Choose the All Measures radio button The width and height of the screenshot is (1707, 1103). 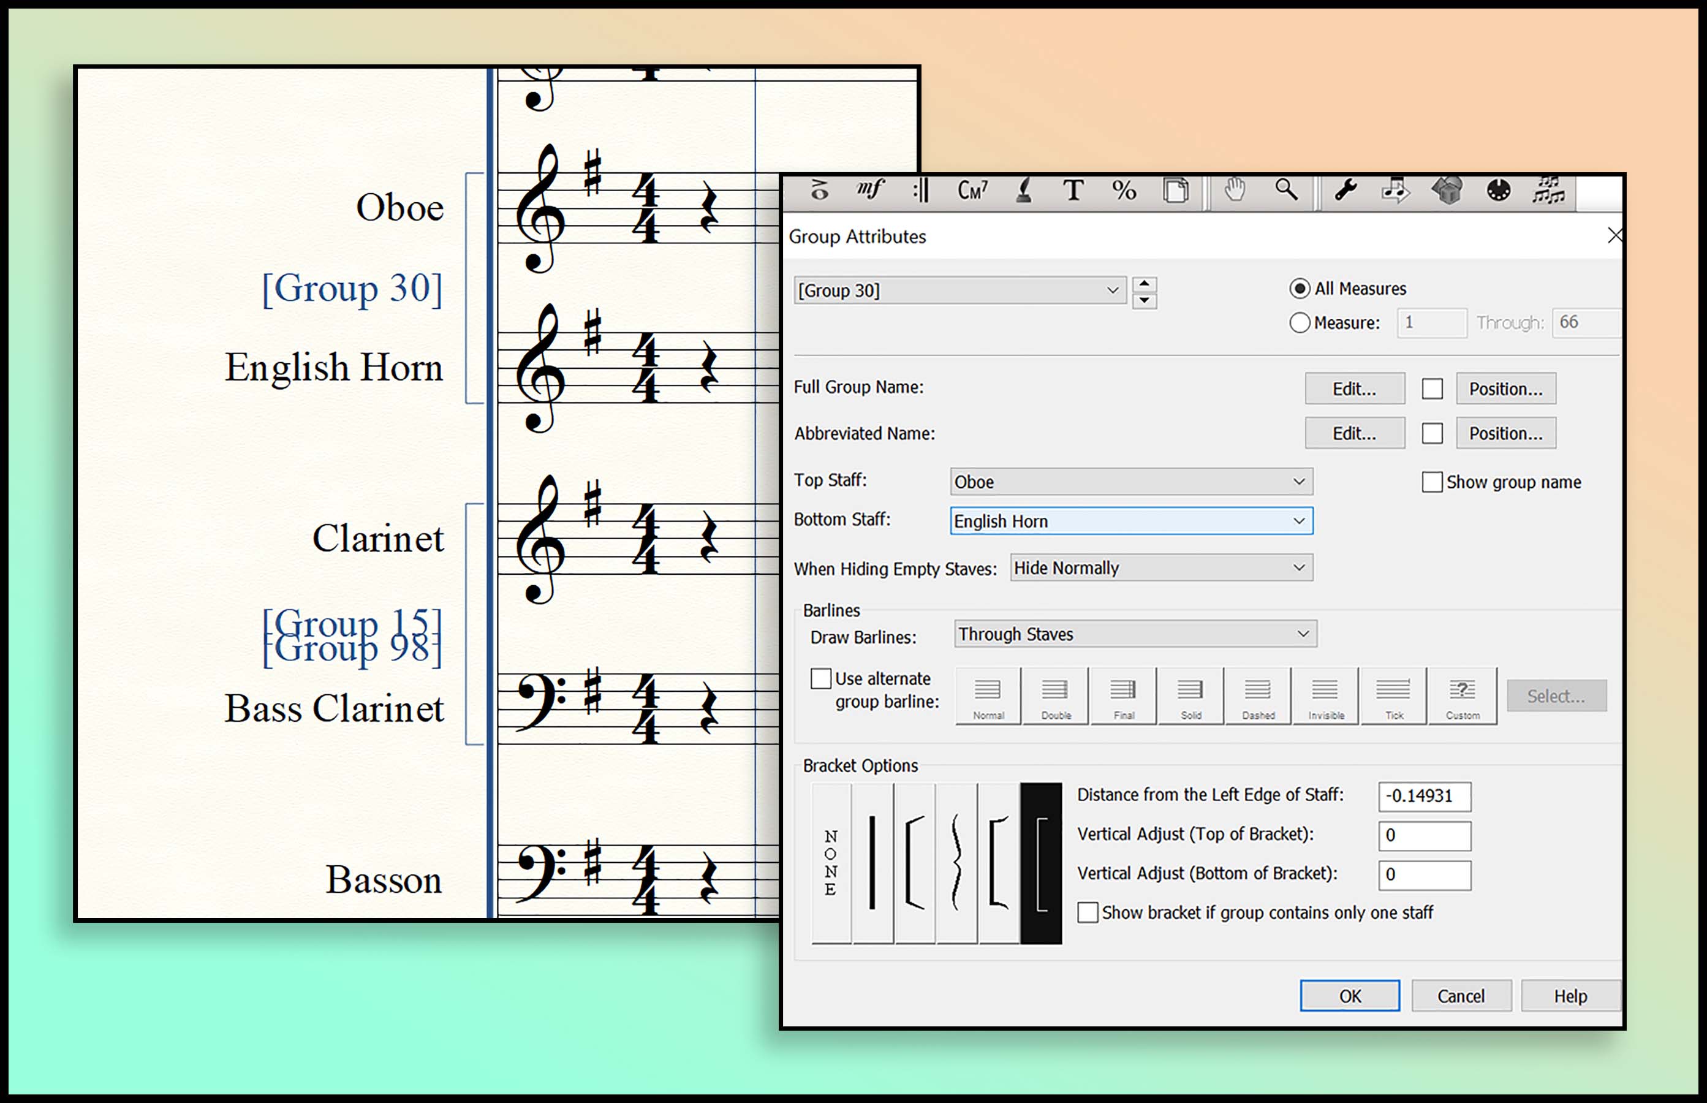pos(1300,289)
